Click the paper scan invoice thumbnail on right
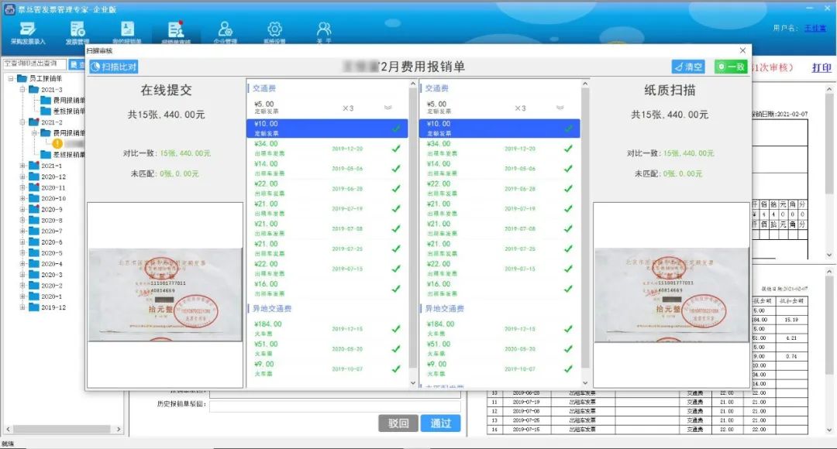 [671, 294]
